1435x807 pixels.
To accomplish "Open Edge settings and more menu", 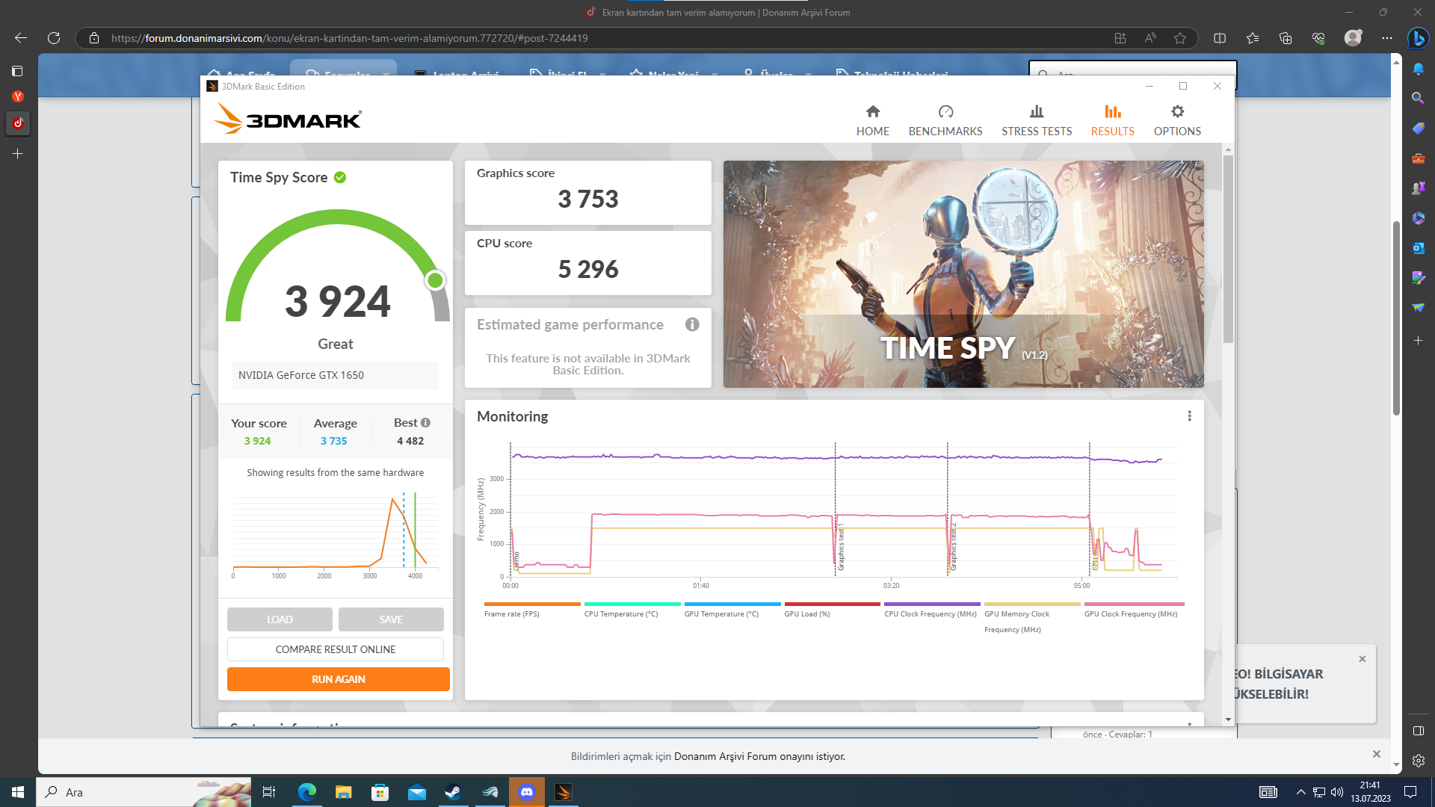I will 1387,38.
